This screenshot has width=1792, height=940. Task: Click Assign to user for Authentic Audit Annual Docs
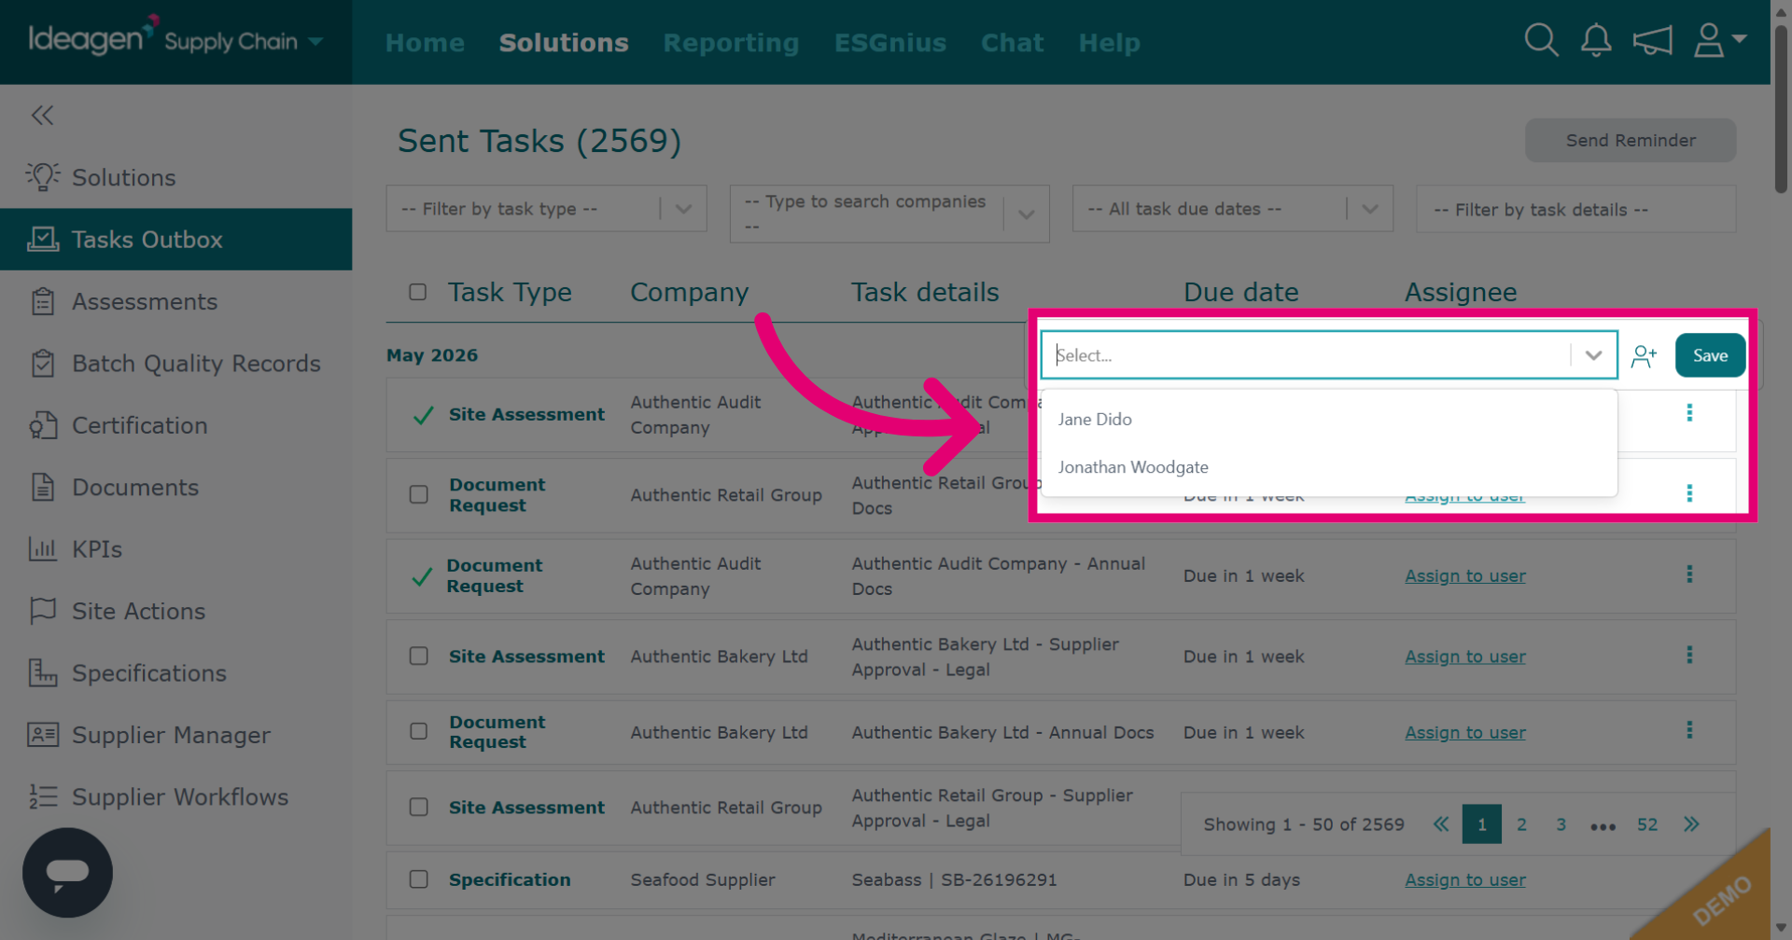click(x=1465, y=576)
